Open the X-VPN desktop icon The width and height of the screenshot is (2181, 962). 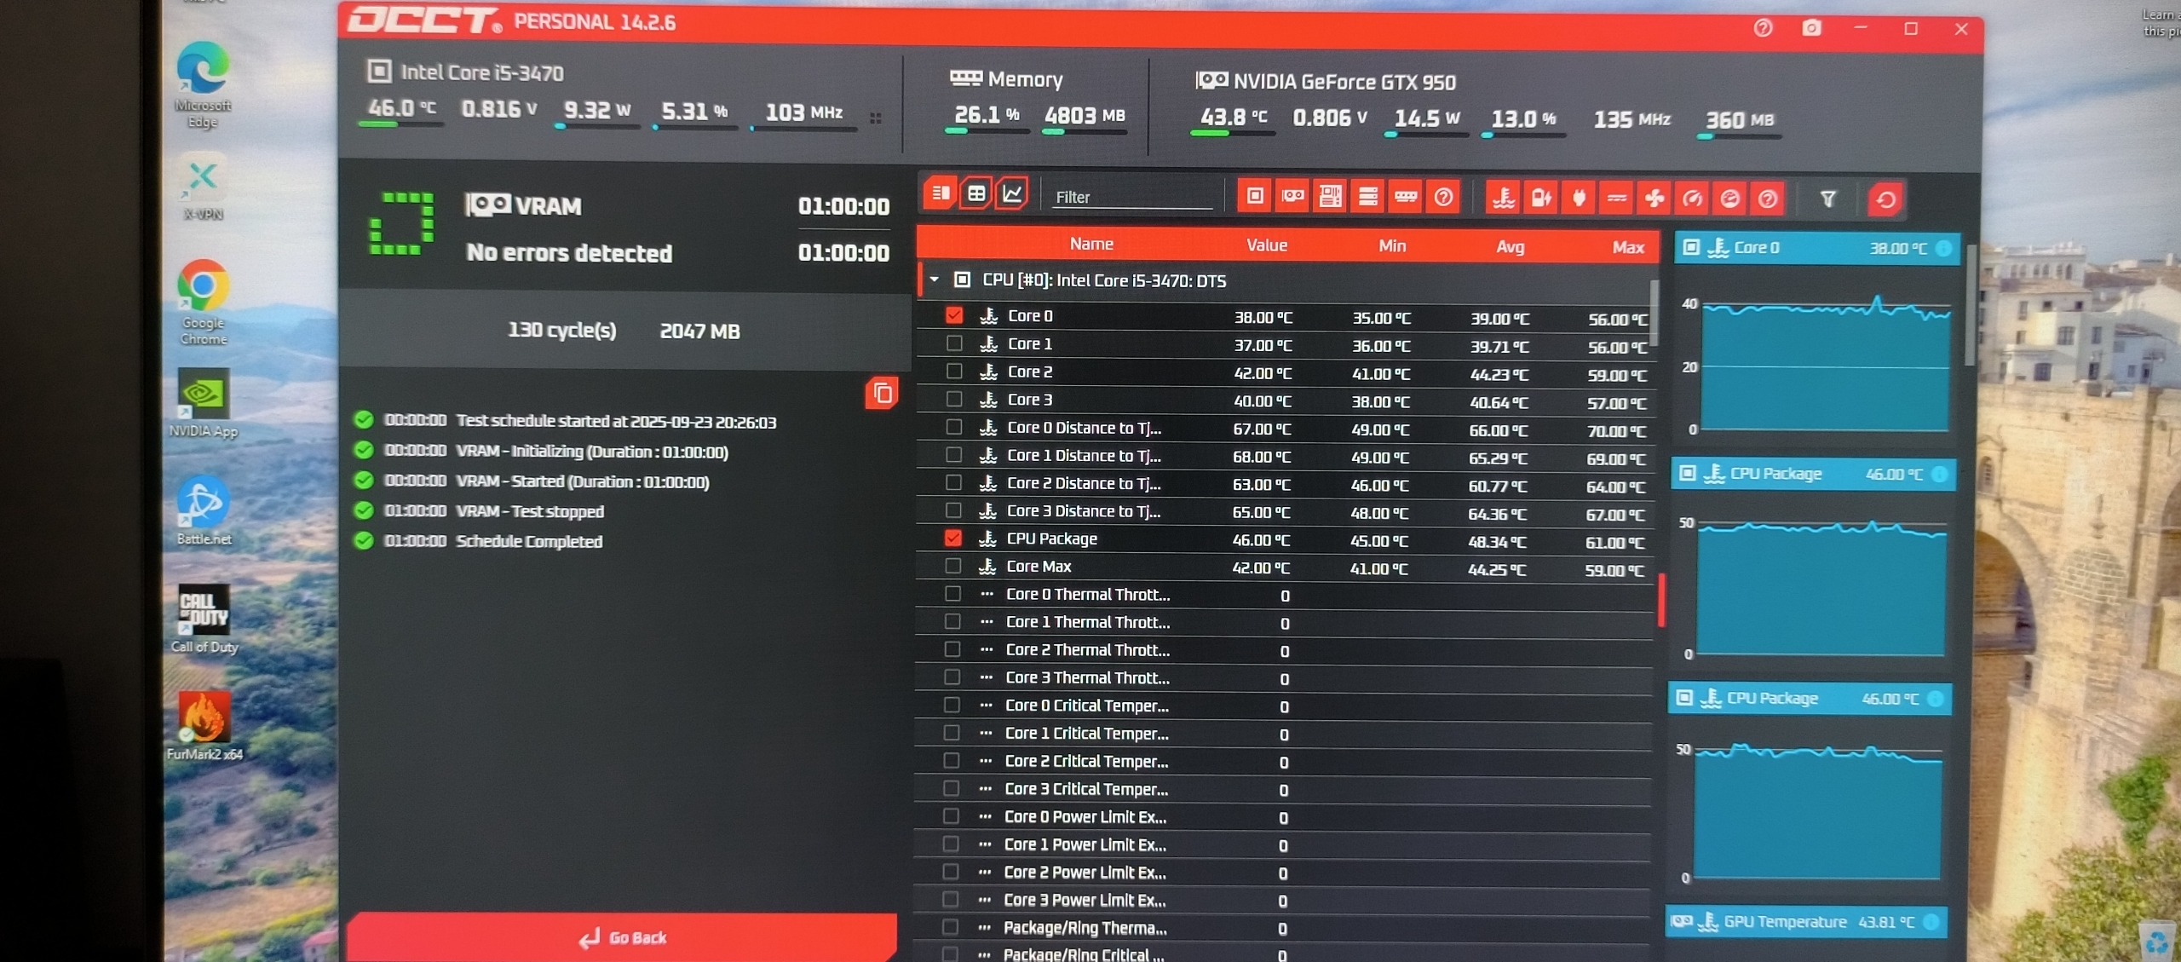[x=203, y=187]
